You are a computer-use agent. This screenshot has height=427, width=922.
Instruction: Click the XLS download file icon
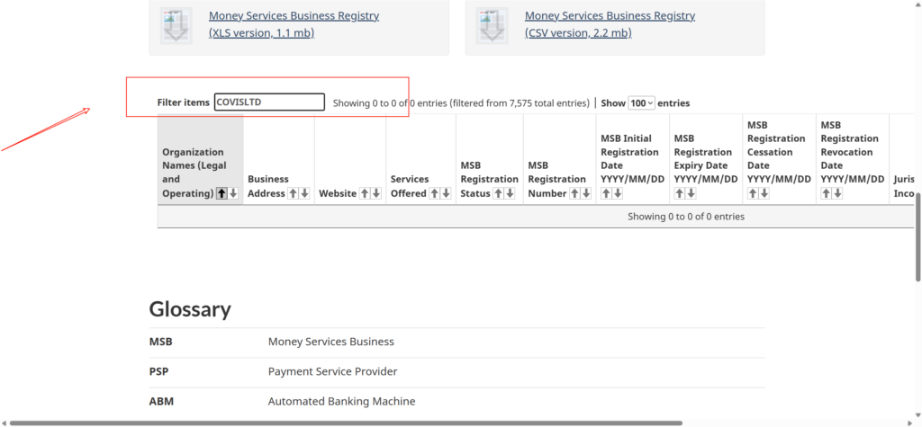176,25
